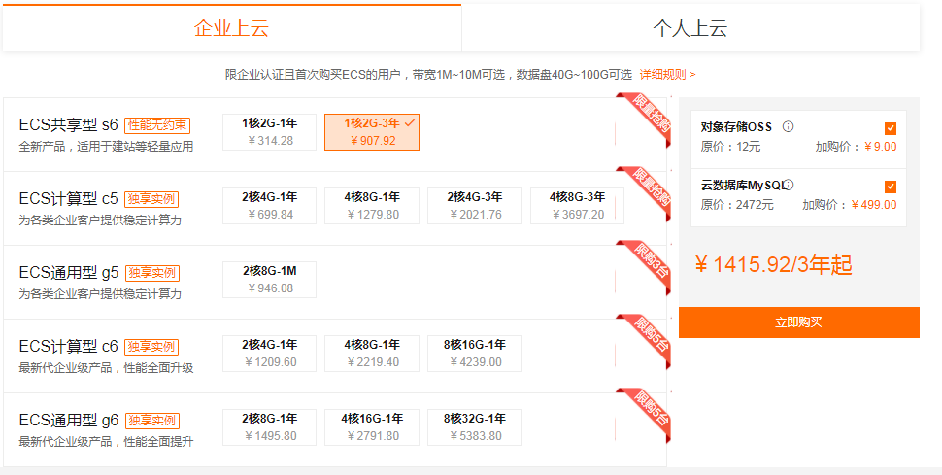942x475 pixels.
Task: Choose c5 4核8G-1年 plan ¥1279.80
Action: [372, 206]
